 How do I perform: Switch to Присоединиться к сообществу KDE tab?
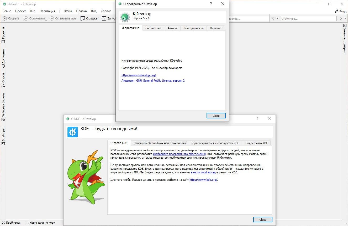point(216,143)
